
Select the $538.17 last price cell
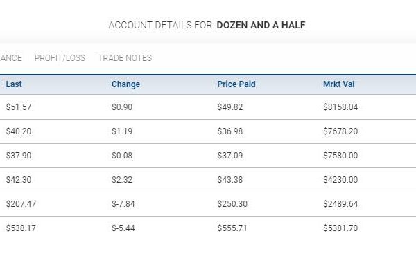click(x=21, y=228)
